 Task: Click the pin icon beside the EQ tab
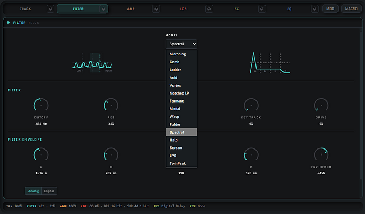315,9
